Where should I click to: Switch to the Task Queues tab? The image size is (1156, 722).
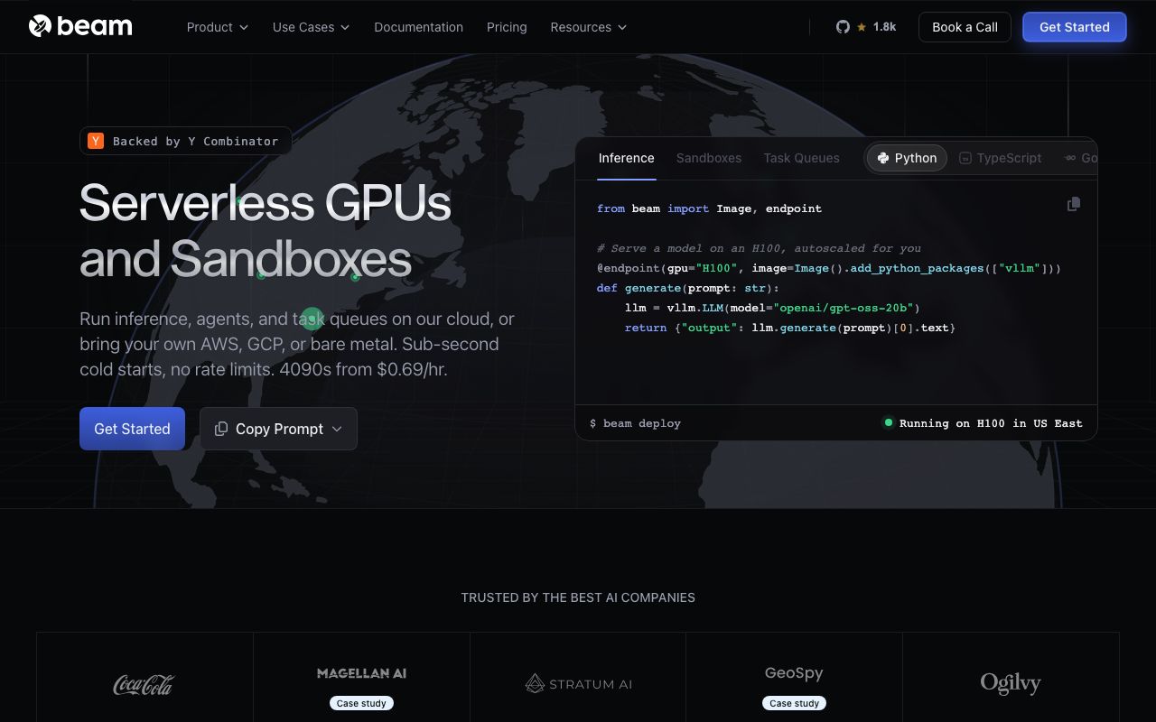801,158
